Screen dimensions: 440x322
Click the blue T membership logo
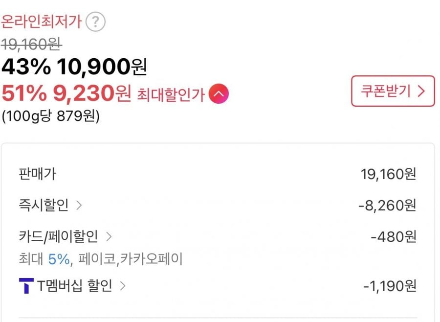pyautogui.click(x=26, y=285)
